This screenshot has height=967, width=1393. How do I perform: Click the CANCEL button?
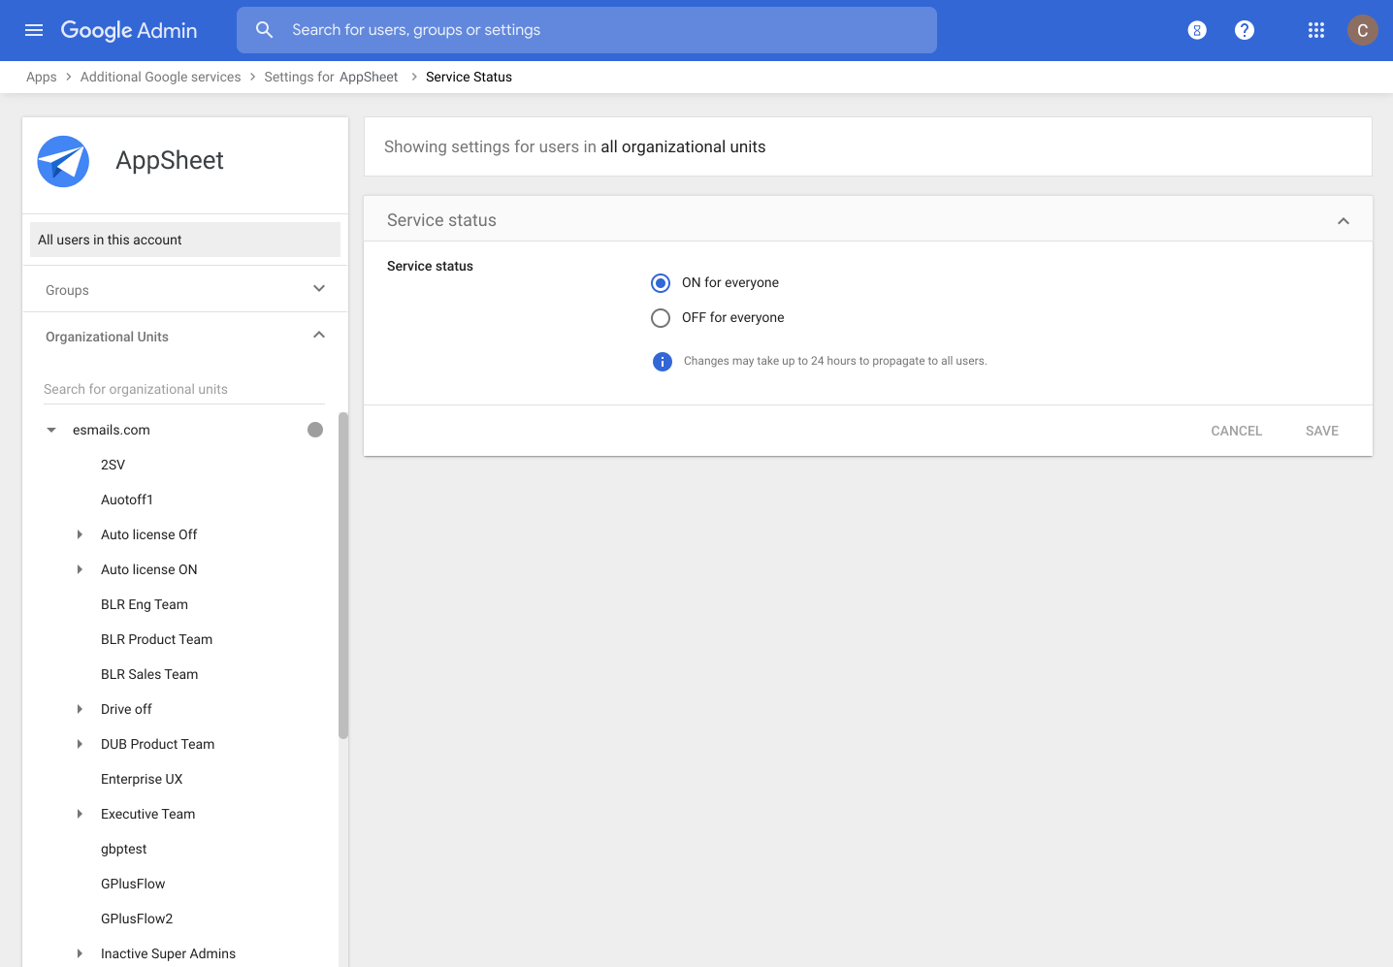coord(1236,431)
